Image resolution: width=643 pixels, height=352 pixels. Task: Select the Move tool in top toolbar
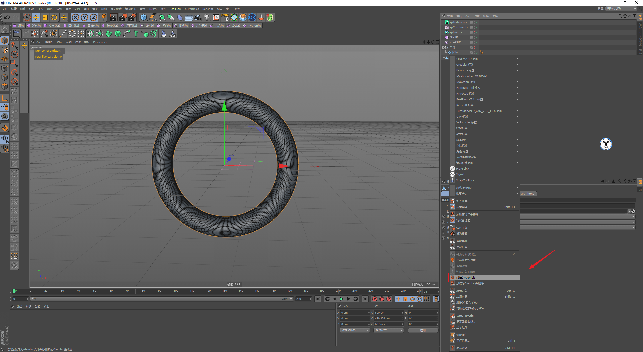click(36, 17)
